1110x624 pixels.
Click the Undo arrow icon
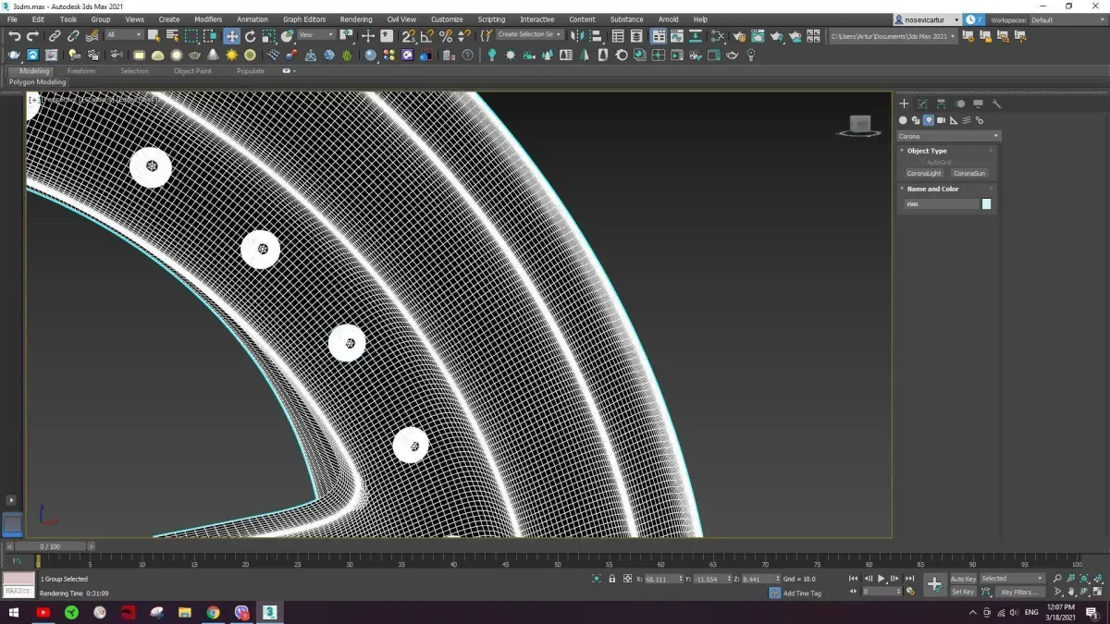pyautogui.click(x=14, y=36)
